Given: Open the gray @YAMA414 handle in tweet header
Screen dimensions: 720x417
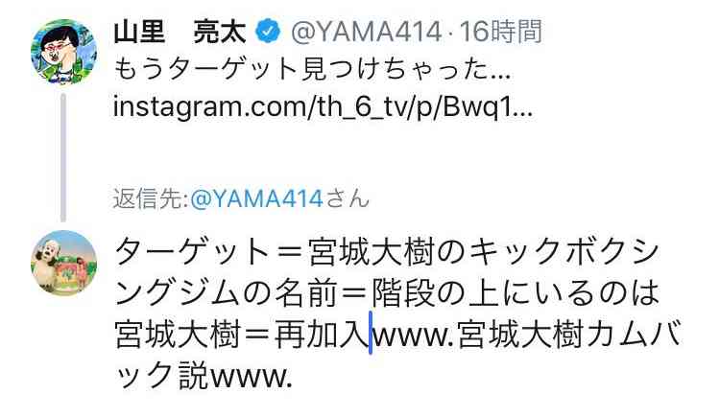Looking at the screenshot, I should 366,32.
